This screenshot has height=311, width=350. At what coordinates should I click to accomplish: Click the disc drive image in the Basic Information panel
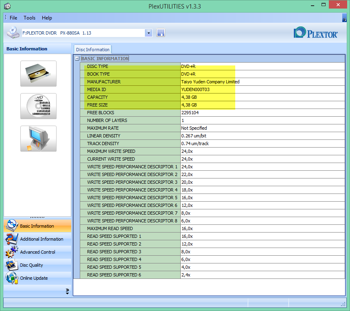pos(38,74)
